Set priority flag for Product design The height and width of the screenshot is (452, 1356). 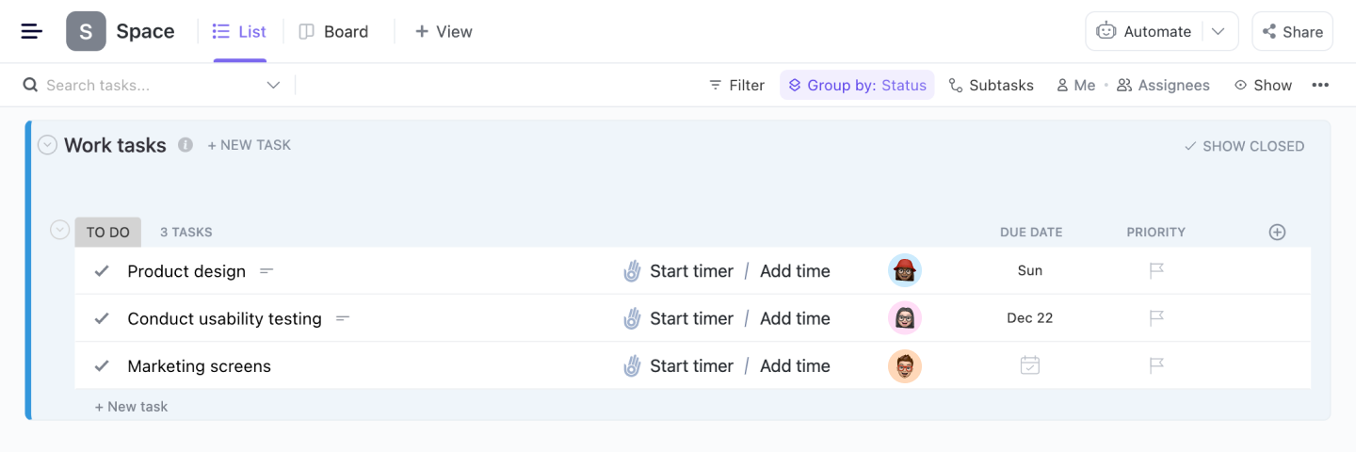[x=1156, y=271]
